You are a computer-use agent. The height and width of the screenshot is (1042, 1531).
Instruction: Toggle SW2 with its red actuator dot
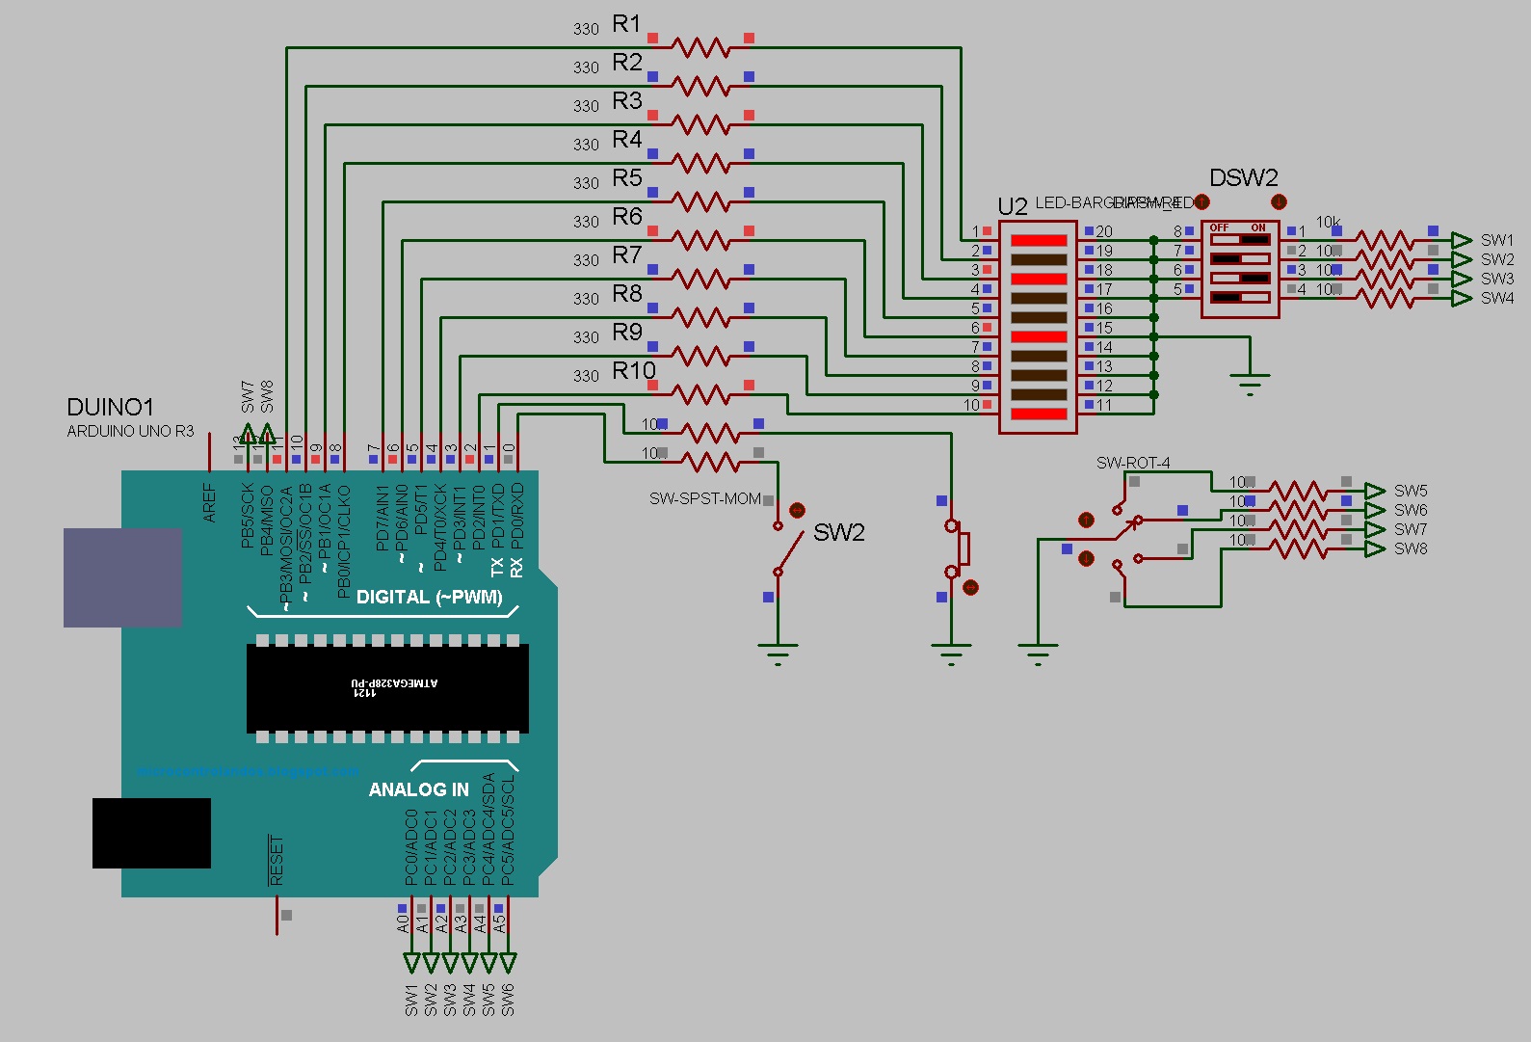pos(797,510)
